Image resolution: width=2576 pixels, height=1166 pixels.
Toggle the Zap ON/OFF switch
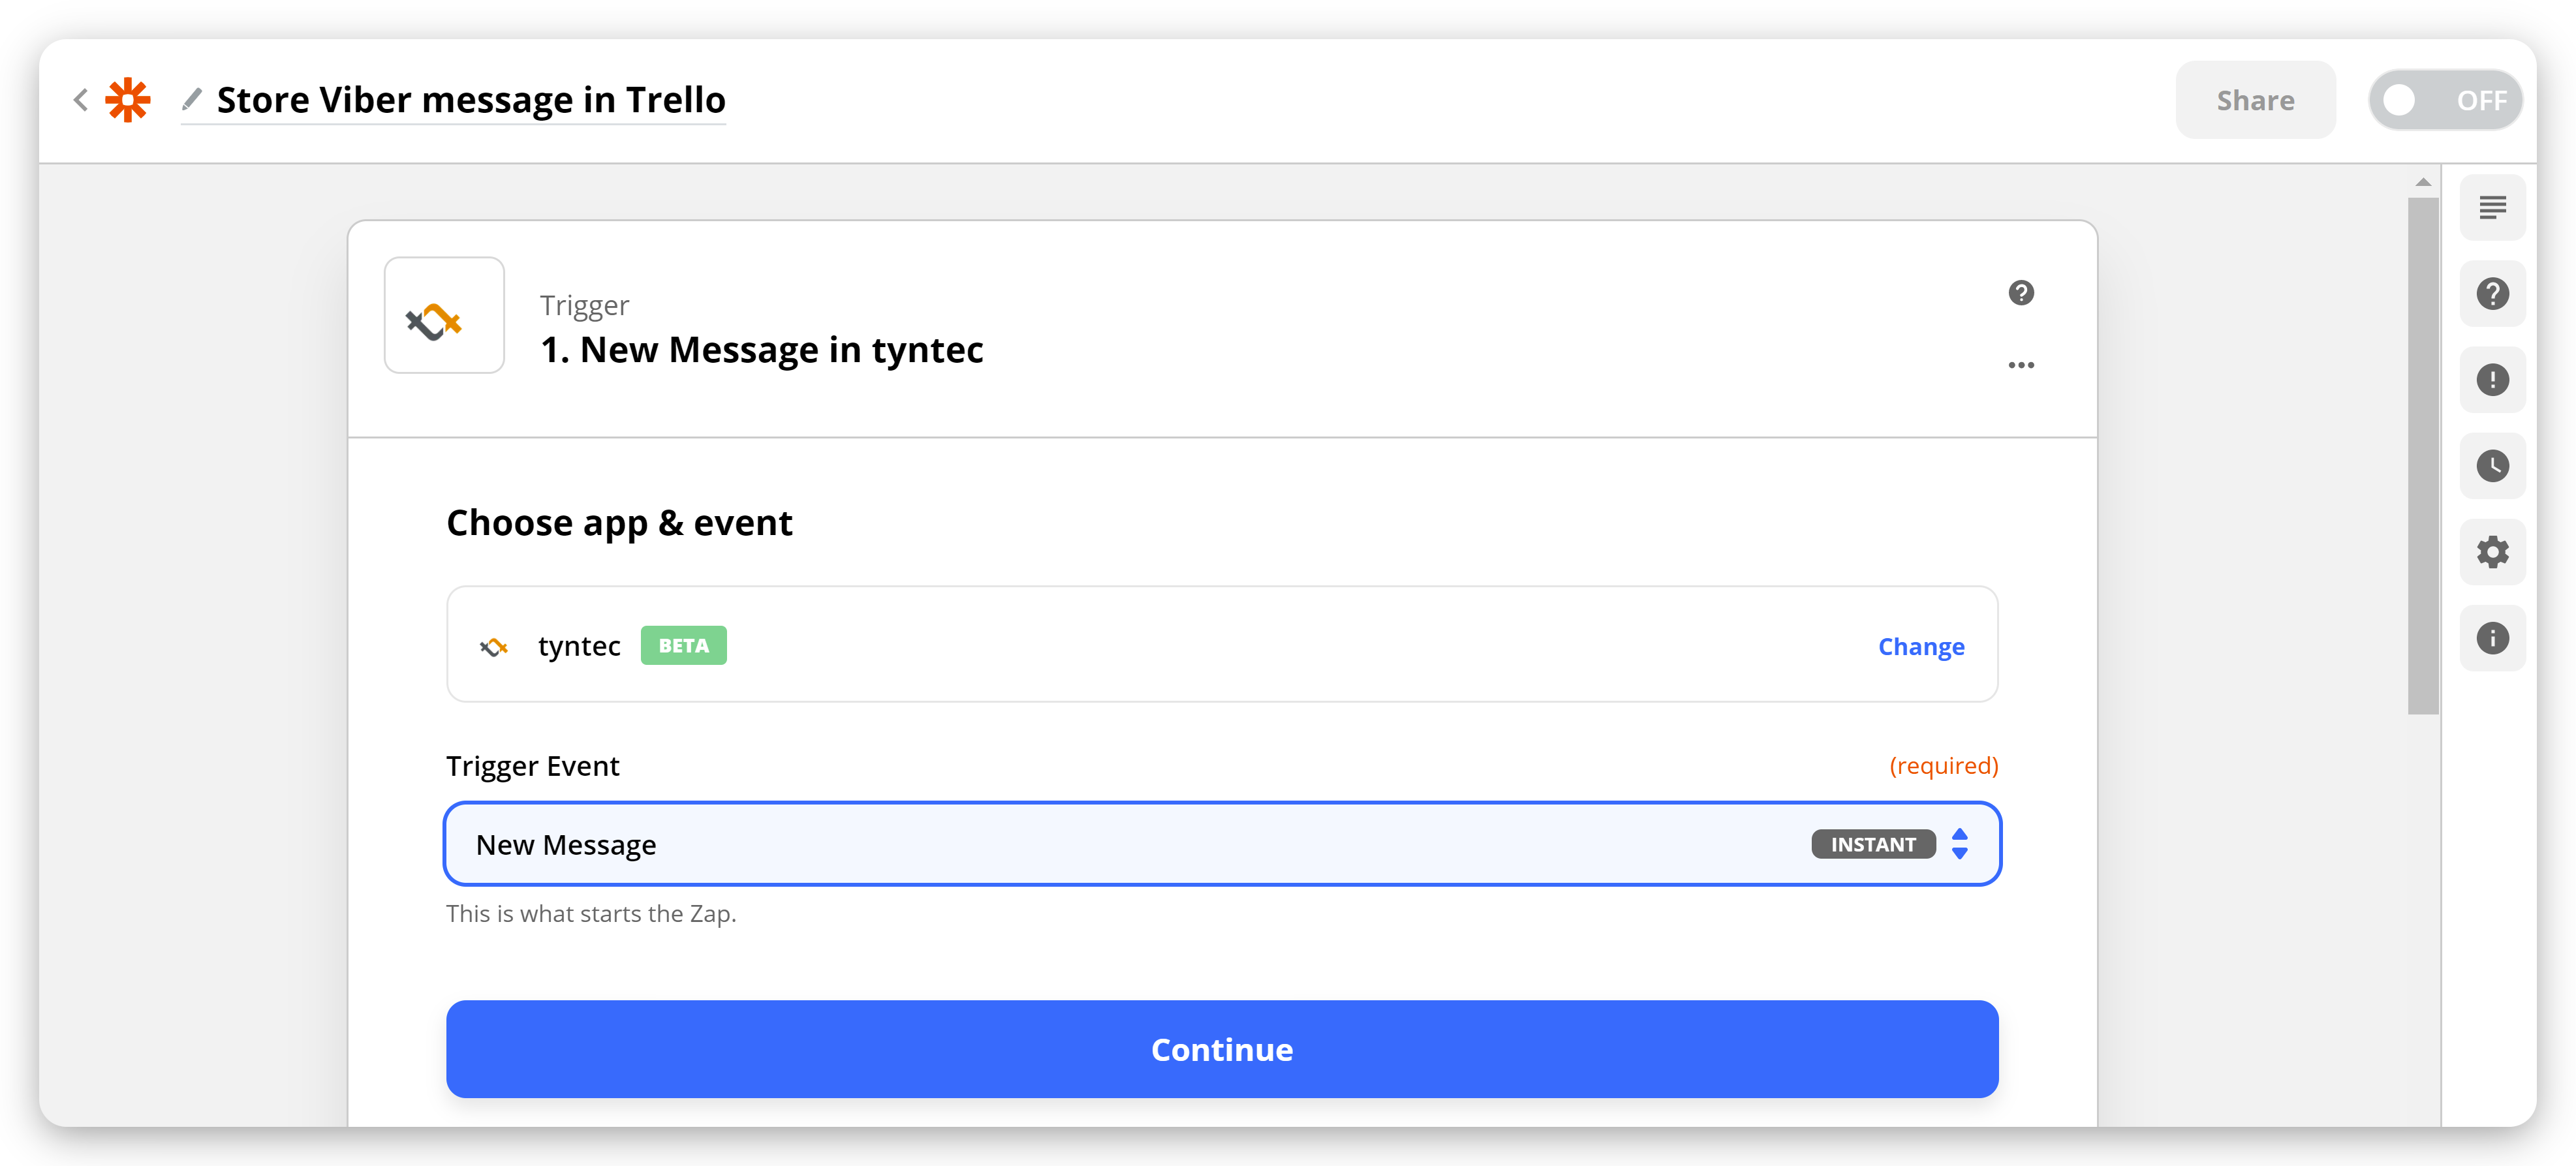2445,100
